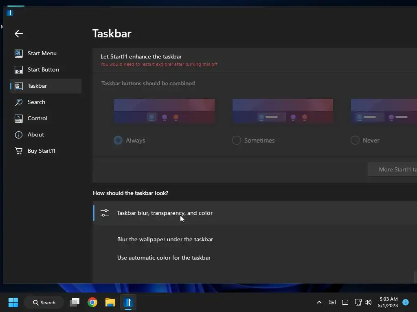
Task: Open the network status tray icon
Action: (358, 302)
